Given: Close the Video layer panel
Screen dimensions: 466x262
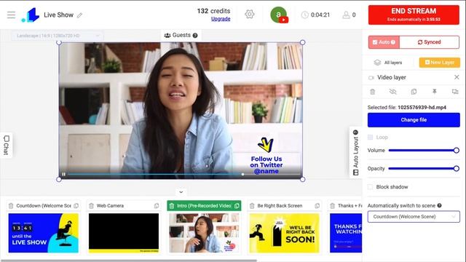Looking at the screenshot, I should pyautogui.click(x=457, y=77).
